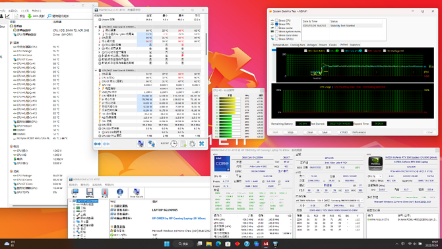Click the blue question mark taskbar icon
This screenshot has width=442, height=249.
[247, 244]
